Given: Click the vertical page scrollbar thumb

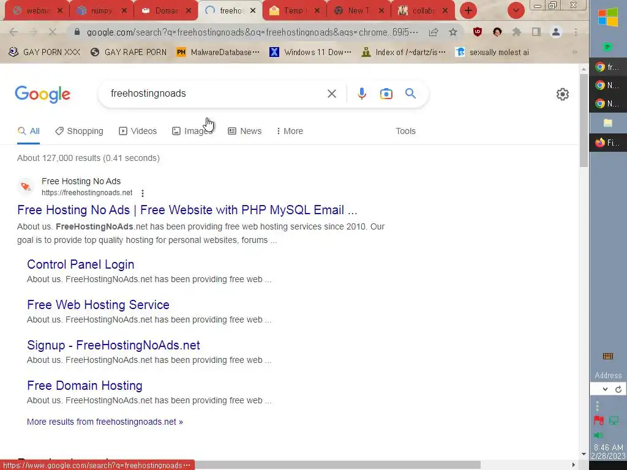Looking at the screenshot, I should (584, 120).
